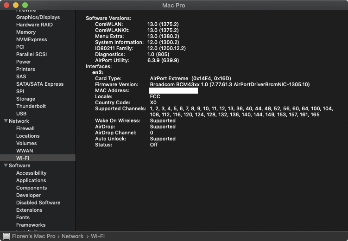Click the Interfaces heading
Screen dimensions: 348x241
pos(99,66)
